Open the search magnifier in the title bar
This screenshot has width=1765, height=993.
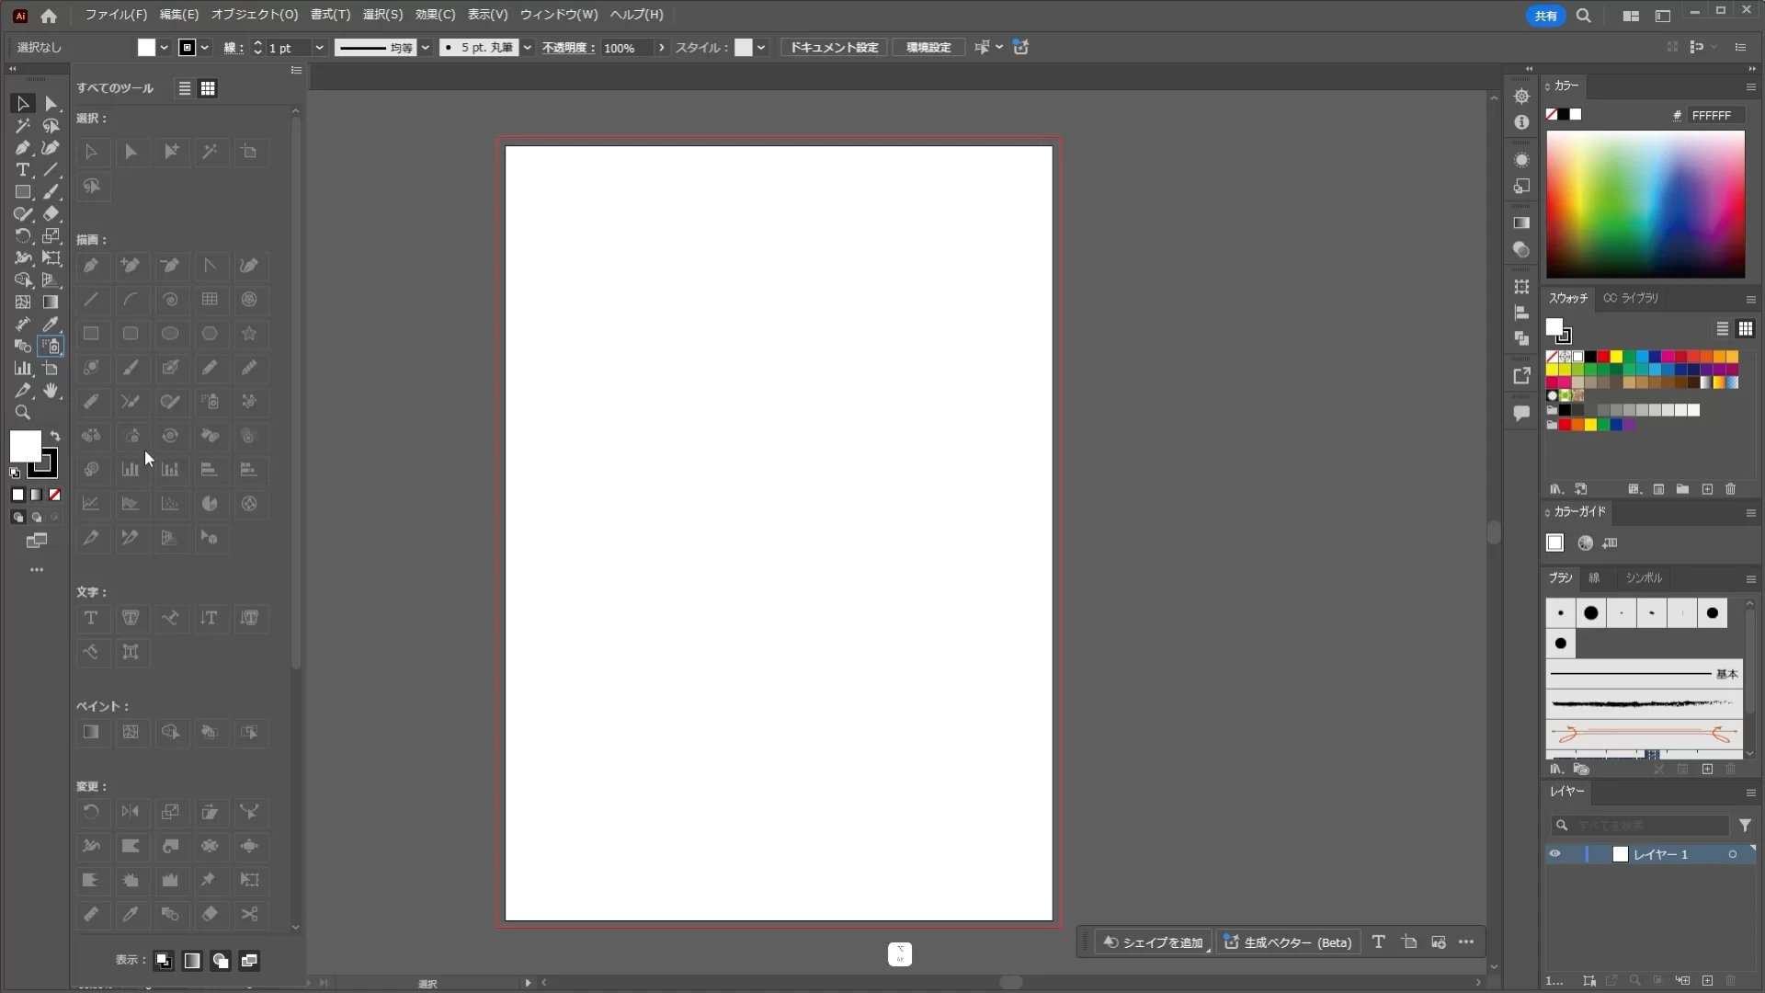tap(1584, 16)
